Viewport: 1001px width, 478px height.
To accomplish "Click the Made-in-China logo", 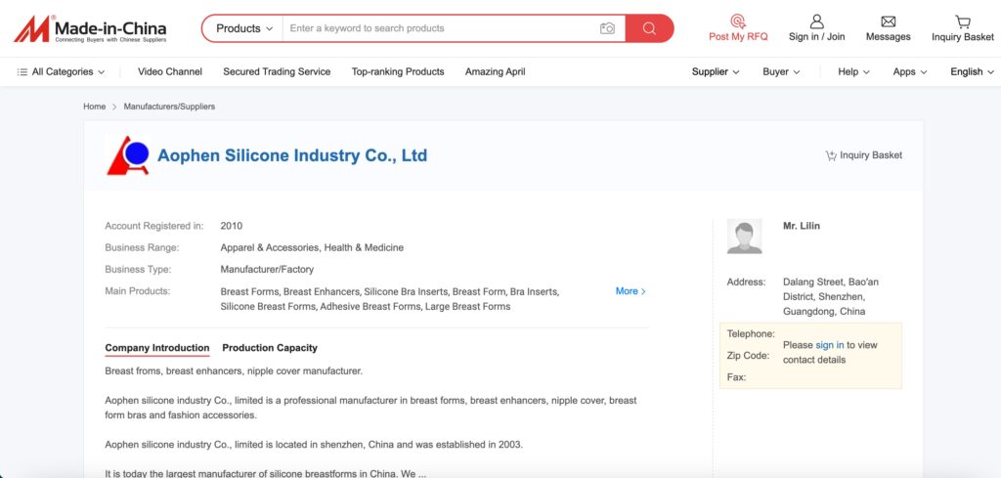I will click(x=90, y=28).
